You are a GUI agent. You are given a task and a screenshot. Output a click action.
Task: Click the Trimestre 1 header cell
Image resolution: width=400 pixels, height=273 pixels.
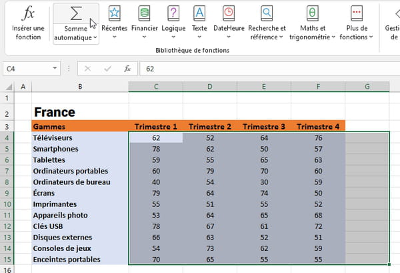156,126
